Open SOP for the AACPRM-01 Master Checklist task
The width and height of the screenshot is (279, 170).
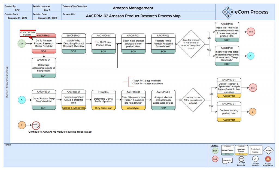point(44,52)
